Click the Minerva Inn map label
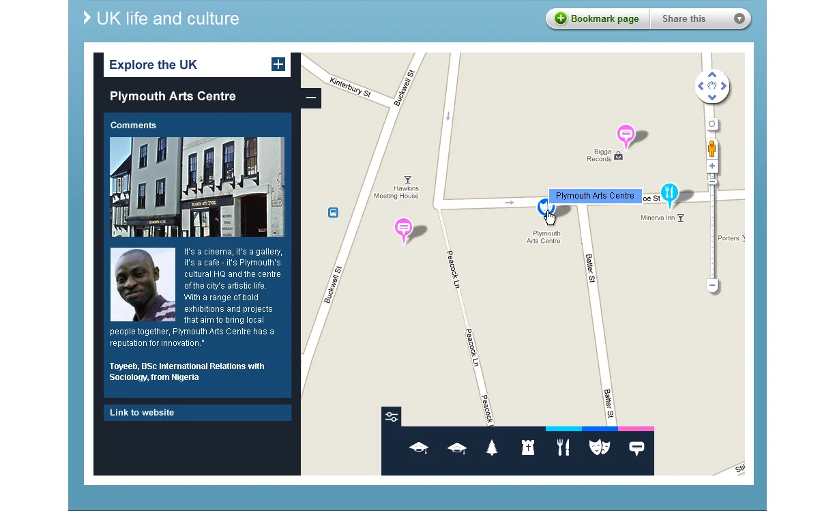Screen dimensions: 835x511 tap(658, 218)
